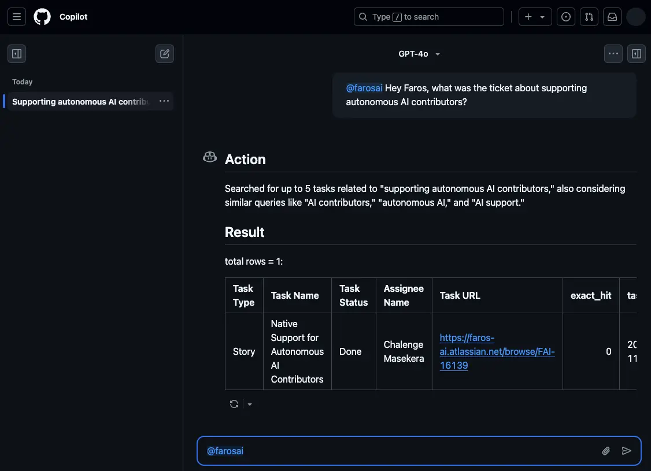651x471 pixels.
Task: Open the GitHub home navigation menu
Action: point(16,16)
